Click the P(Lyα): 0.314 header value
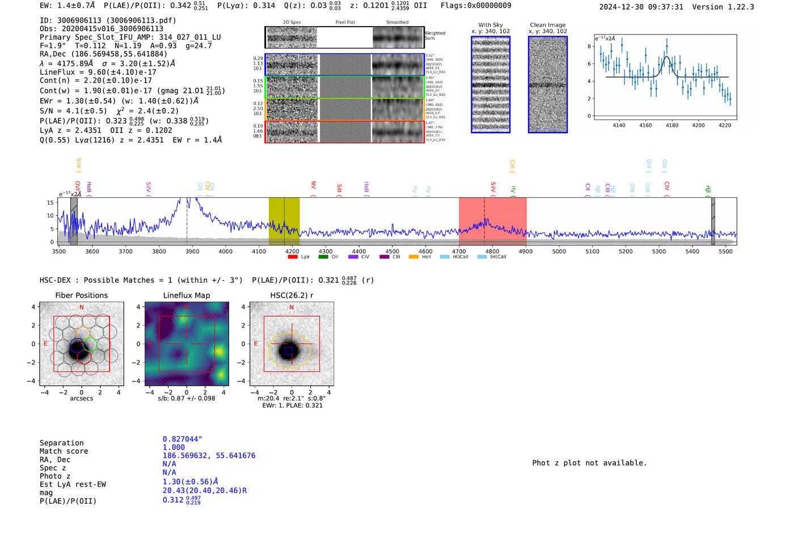Image resolution: width=794 pixels, height=540 pixels. [246, 6]
